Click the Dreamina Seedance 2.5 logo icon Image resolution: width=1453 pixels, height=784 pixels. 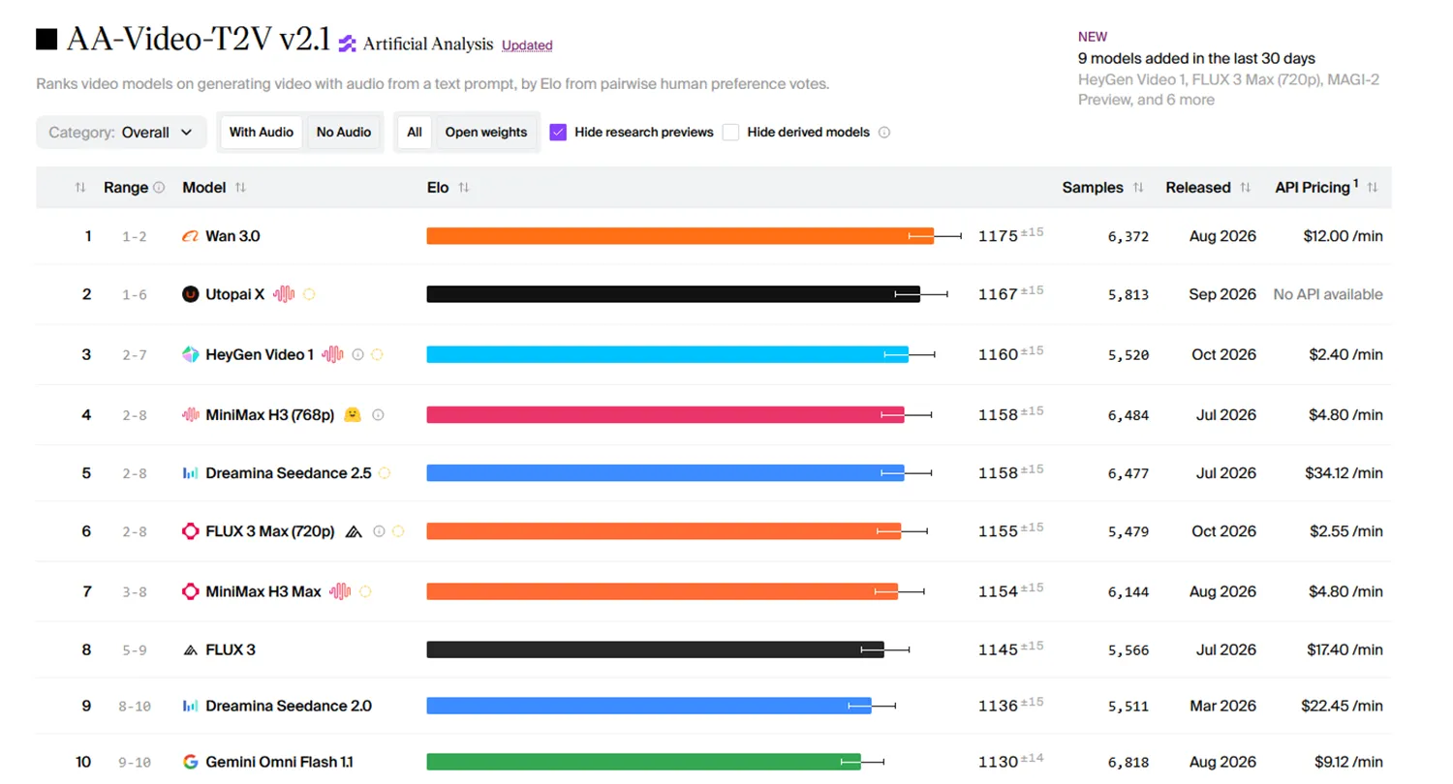click(x=191, y=473)
